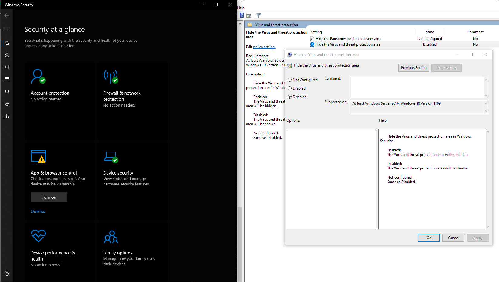
Task: Click the Comment column header
Action: pos(475,32)
